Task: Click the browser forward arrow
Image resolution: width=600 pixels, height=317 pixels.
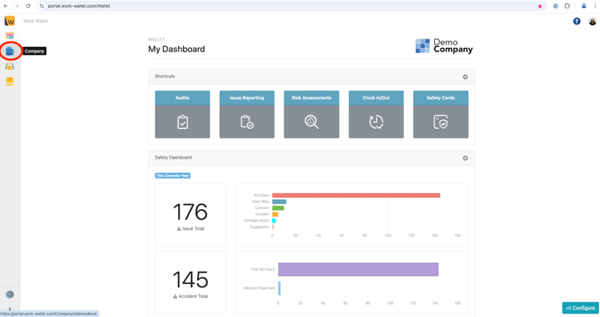Action: [17, 6]
